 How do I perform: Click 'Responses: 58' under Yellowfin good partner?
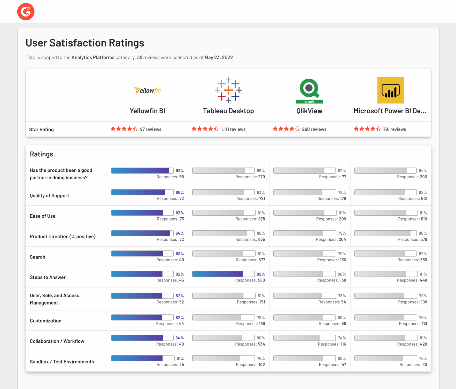pyautogui.click(x=170, y=177)
